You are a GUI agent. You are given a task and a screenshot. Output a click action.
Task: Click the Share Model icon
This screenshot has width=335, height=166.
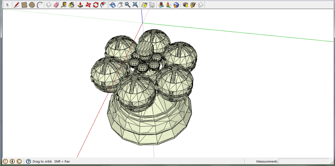point(193,5)
